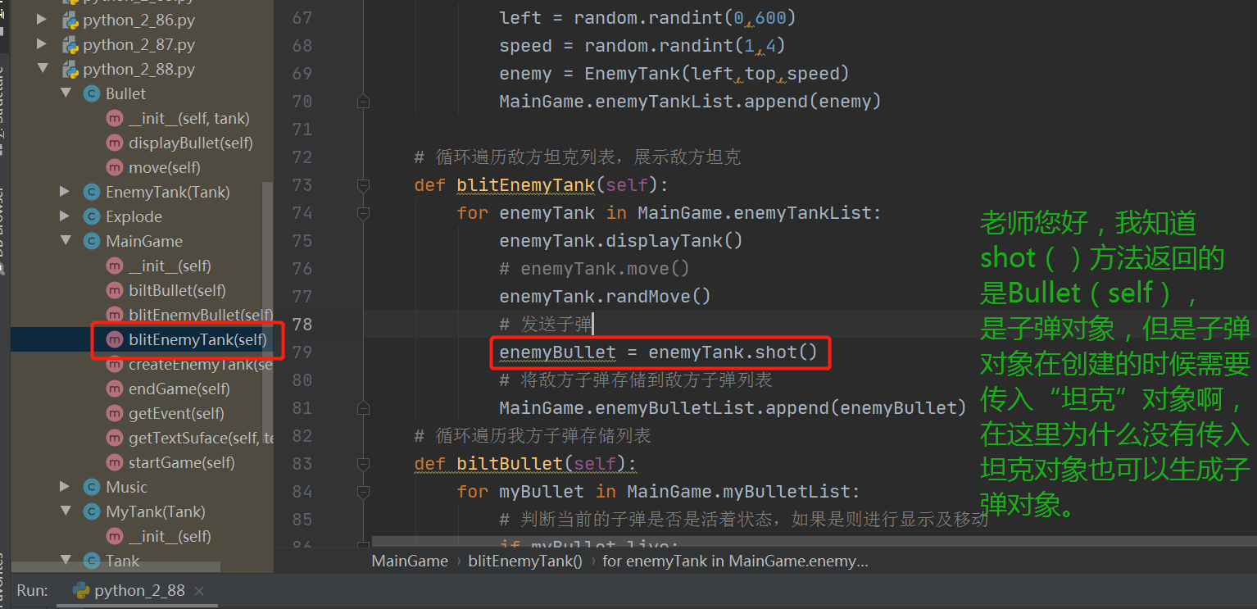Click the 'enemyBullet = enemyTank.shot()' code

(x=659, y=352)
